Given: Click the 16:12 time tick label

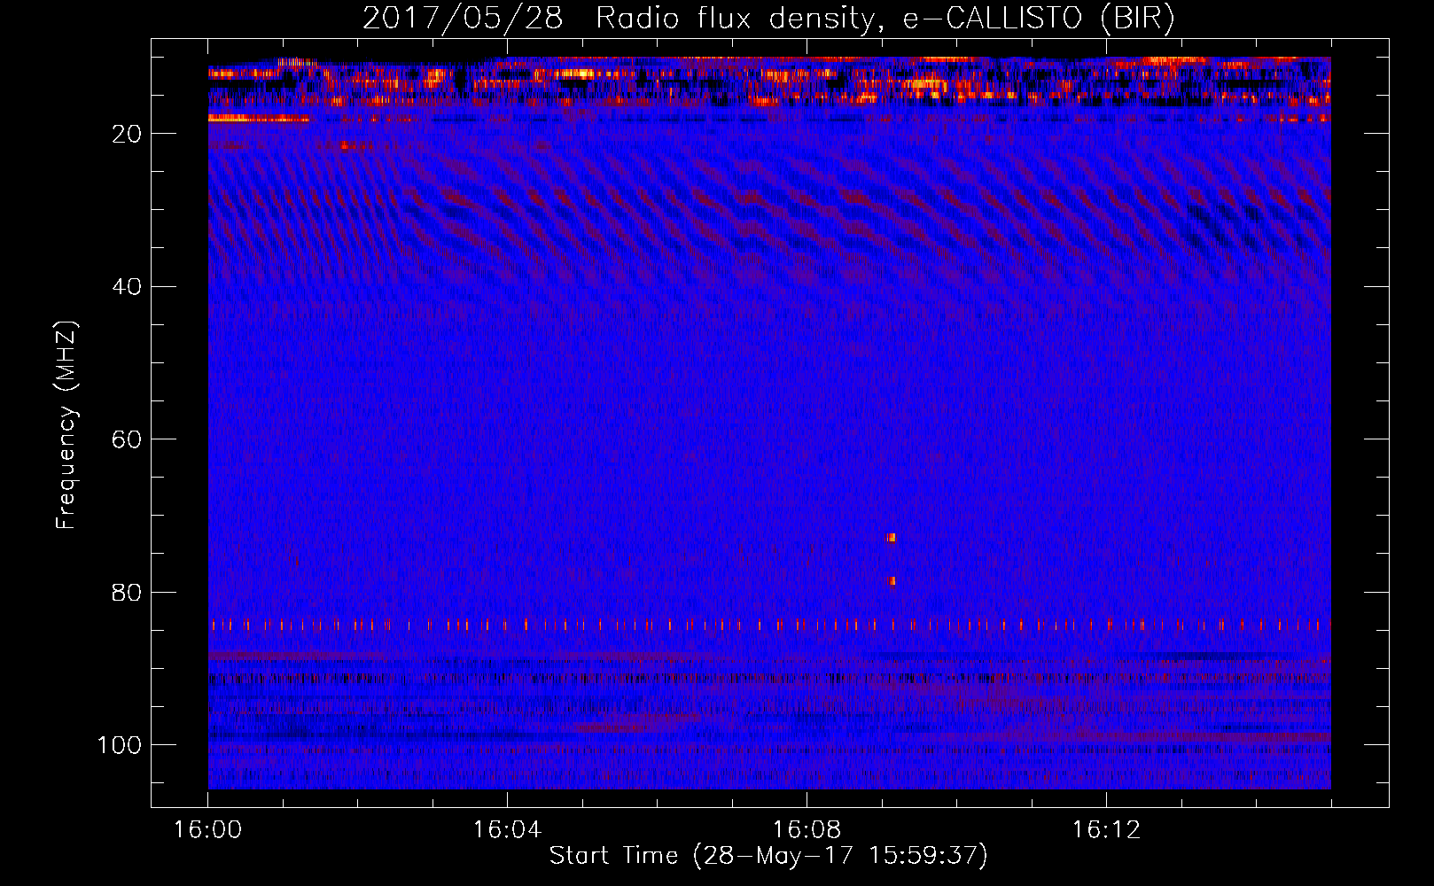Looking at the screenshot, I should pos(1106,829).
